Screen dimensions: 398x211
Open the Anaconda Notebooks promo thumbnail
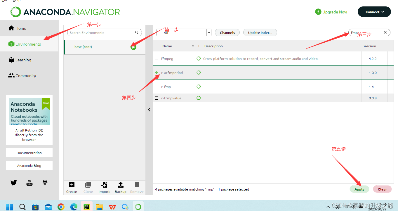tap(29, 111)
